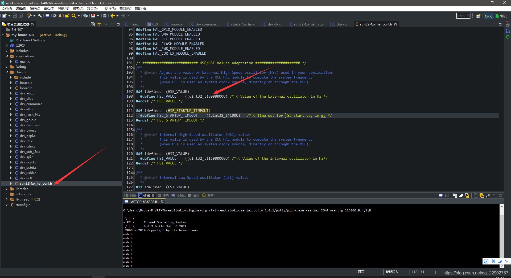Viewport: 511px width, 278px height.
Task: Switch to the 问题 panel tab
Action: point(130,196)
